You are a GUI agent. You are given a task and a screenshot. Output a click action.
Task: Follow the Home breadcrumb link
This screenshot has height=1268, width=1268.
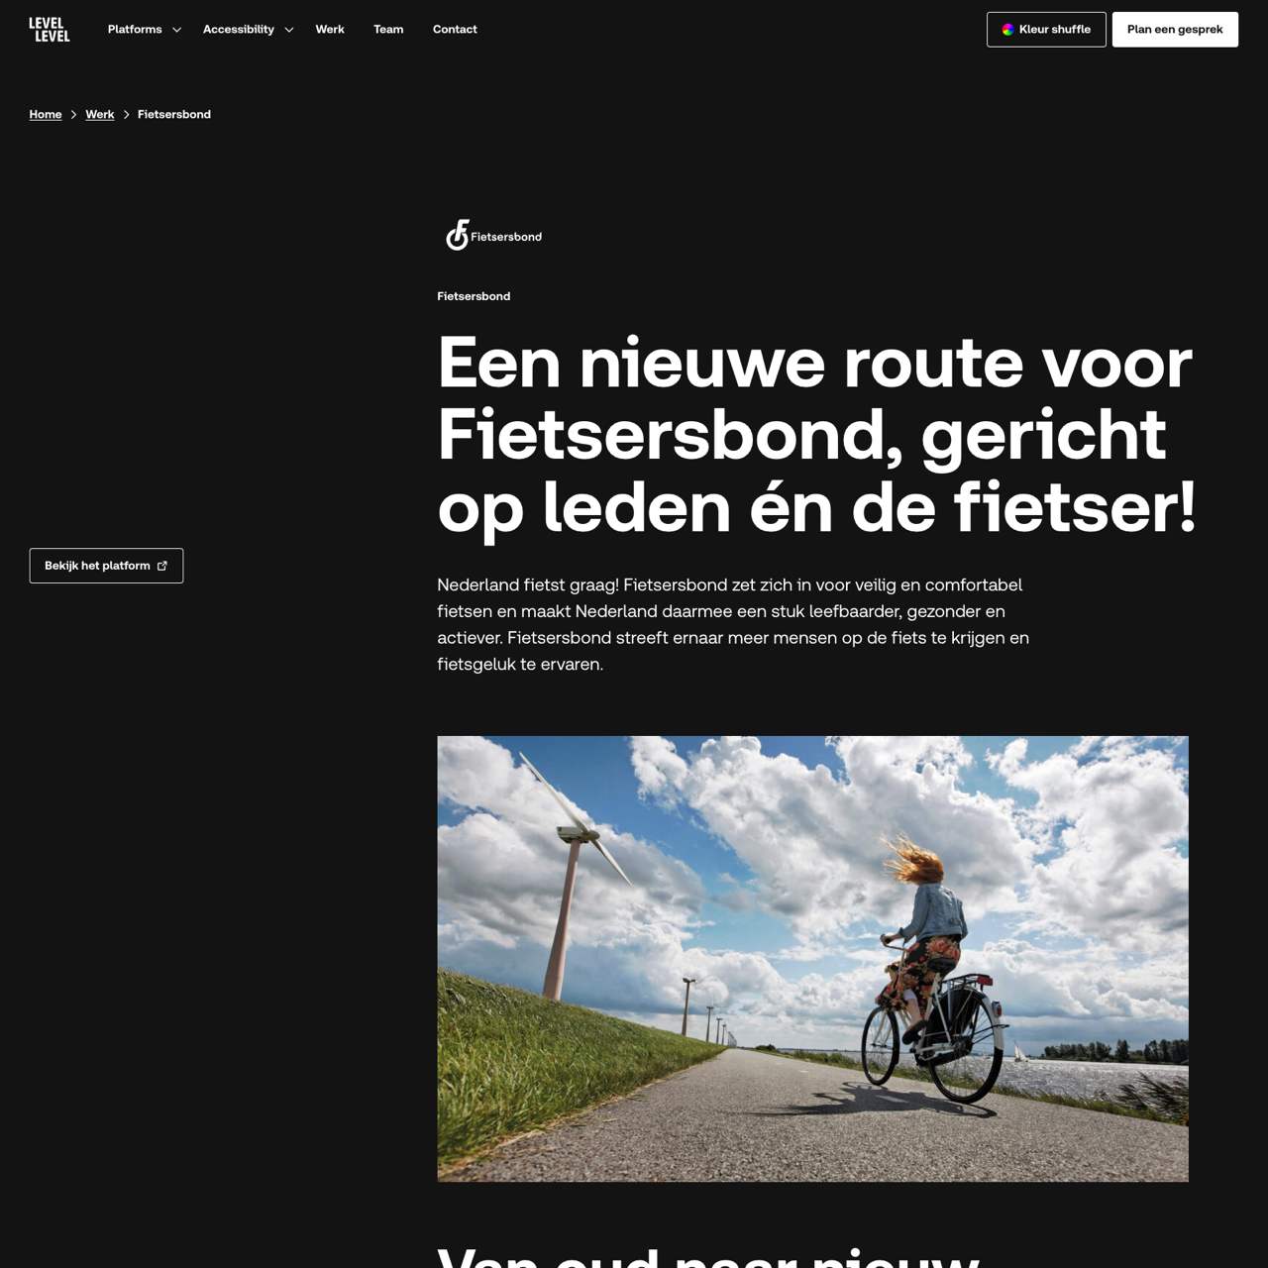(x=46, y=115)
